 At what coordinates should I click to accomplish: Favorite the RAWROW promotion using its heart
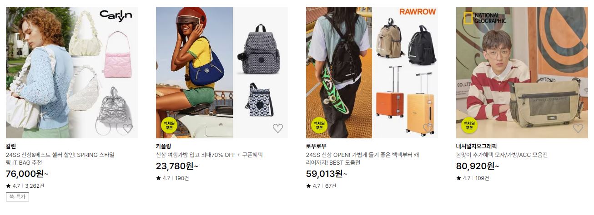click(x=428, y=128)
